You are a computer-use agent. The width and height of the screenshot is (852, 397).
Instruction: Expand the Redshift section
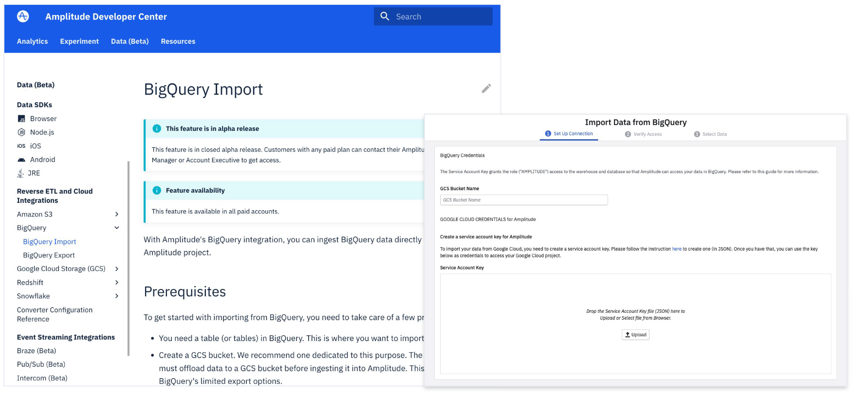coord(117,282)
